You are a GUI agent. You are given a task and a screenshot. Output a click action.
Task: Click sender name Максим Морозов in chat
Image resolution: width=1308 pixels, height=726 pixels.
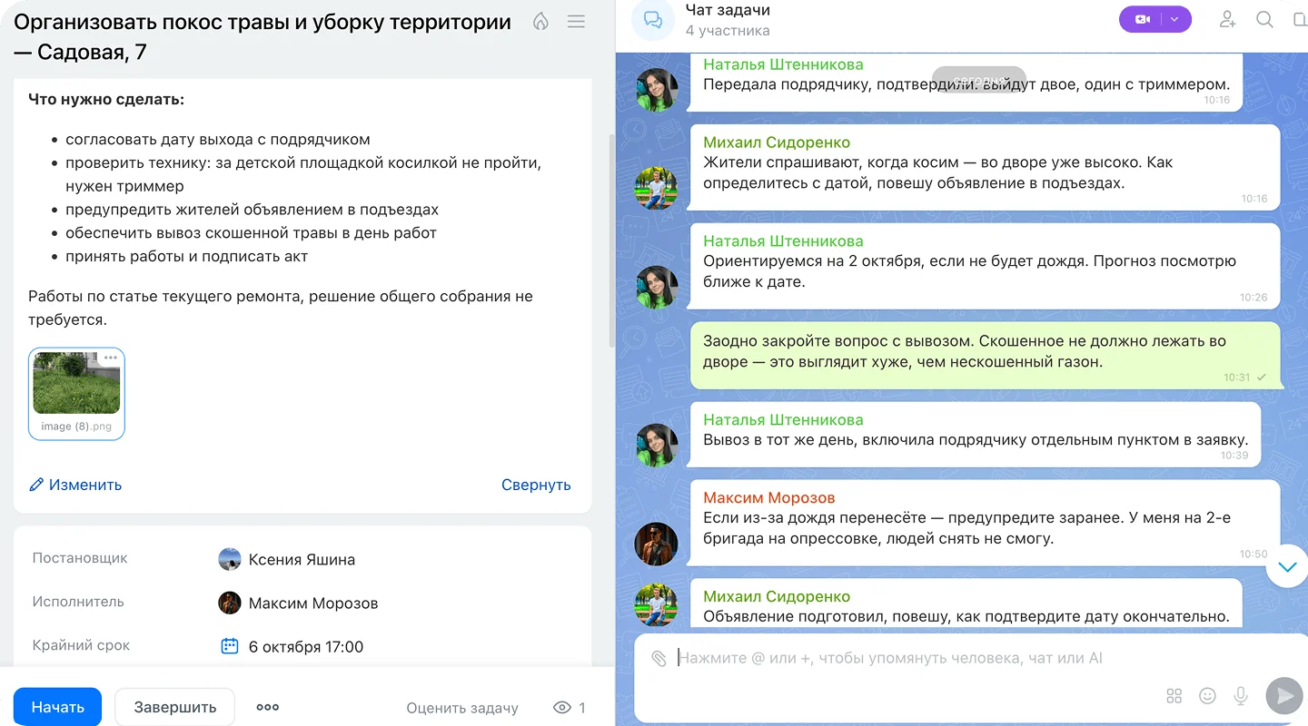[x=768, y=498]
